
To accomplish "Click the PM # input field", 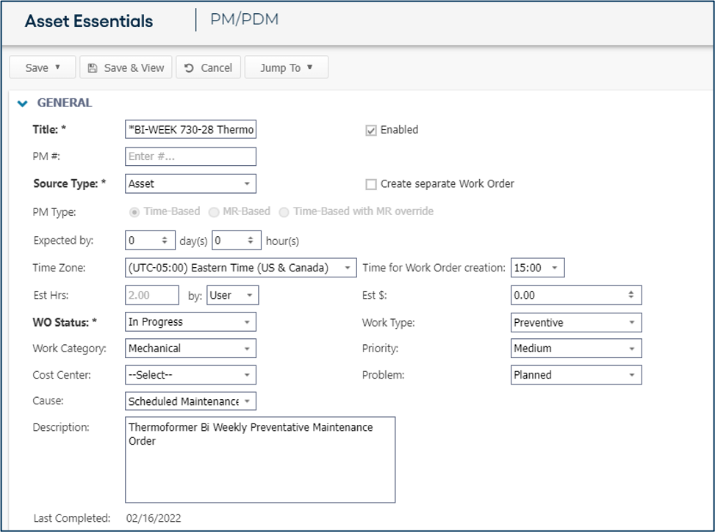I will pos(190,156).
